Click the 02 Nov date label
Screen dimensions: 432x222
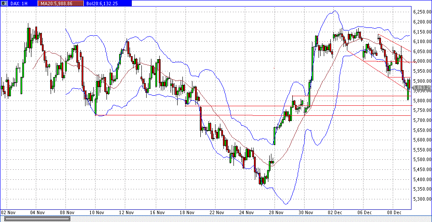coord(9,212)
